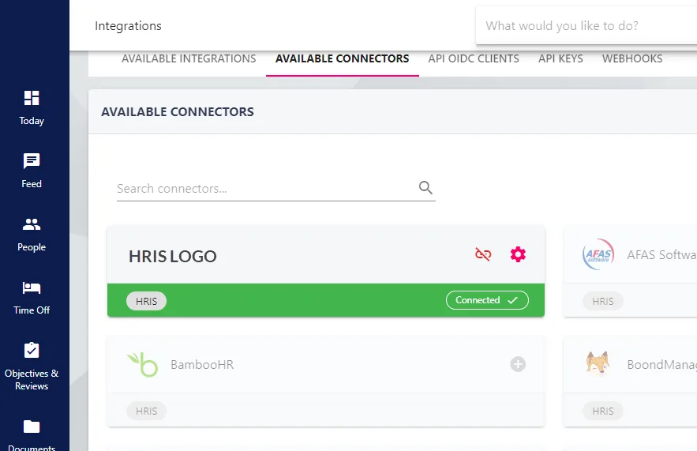
Task: Focus the Search connectors field
Action: [275, 189]
